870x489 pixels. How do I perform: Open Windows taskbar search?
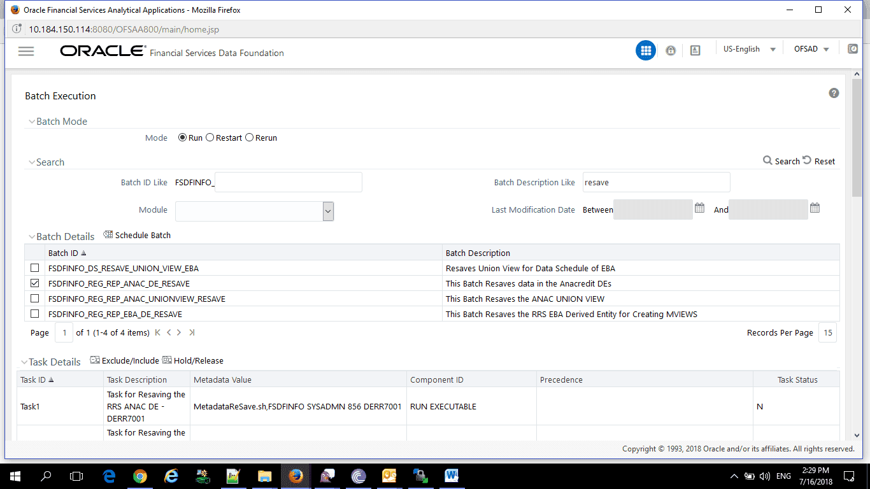46,476
